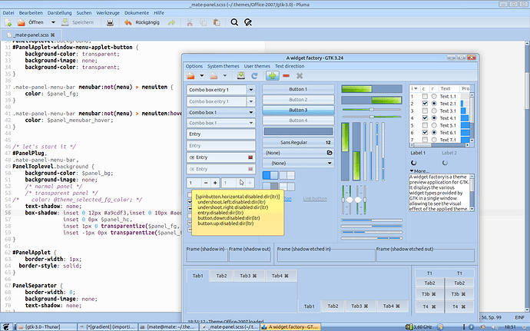This screenshot has height=331, width=530.
Task: Click the first open-folder icon in widget factory
Action: tap(191, 76)
